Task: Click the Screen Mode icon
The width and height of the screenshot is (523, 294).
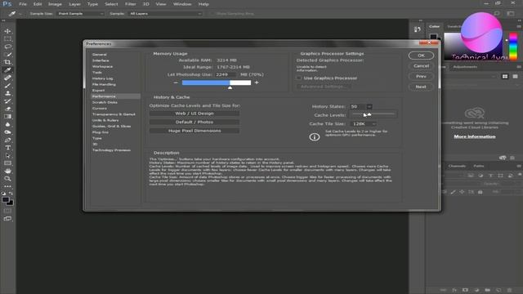Action: [x=7, y=219]
